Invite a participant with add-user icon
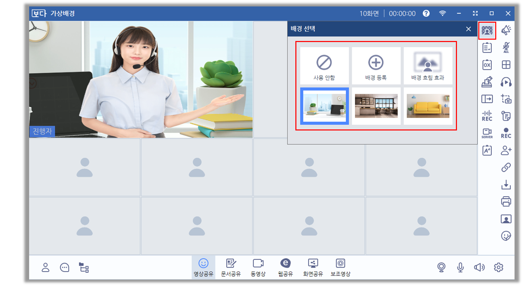Image resolution: width=523 pixels, height=286 pixels. click(x=506, y=150)
